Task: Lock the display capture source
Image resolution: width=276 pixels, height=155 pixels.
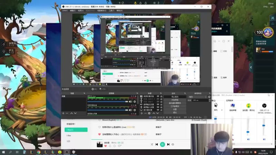Action: point(161,110)
